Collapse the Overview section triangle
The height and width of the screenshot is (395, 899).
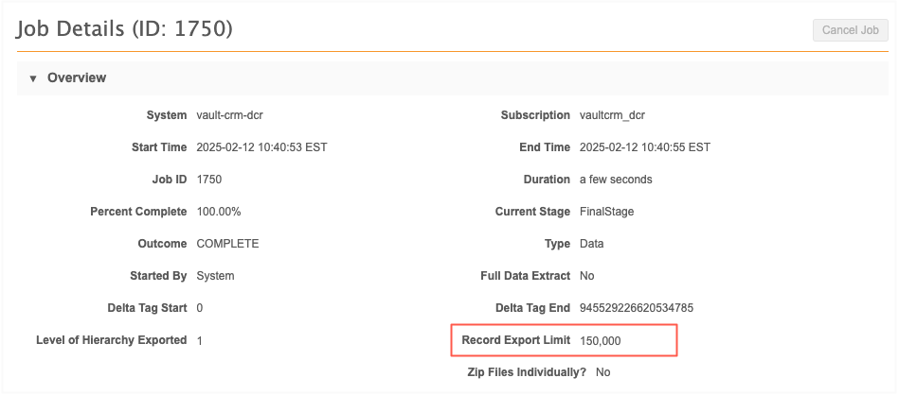(x=33, y=78)
